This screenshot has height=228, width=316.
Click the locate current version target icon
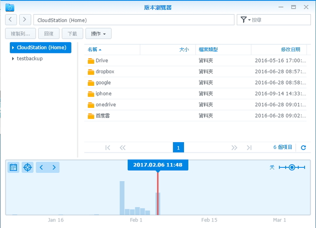pyautogui.click(x=28, y=167)
